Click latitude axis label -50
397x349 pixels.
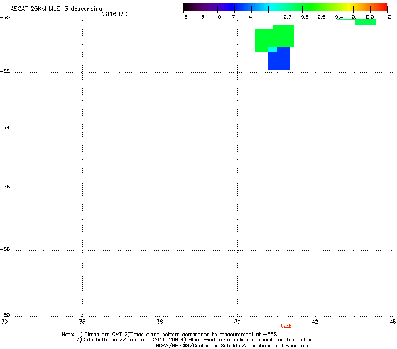point(5,17)
